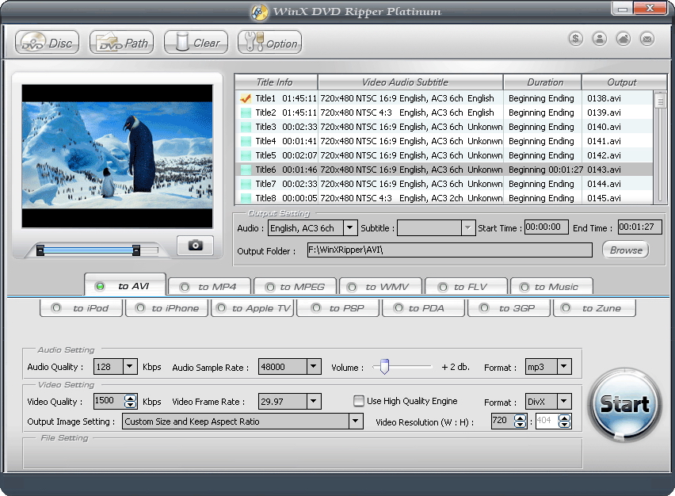
Task: Click the dollar sign purchase icon
Action: (x=576, y=39)
